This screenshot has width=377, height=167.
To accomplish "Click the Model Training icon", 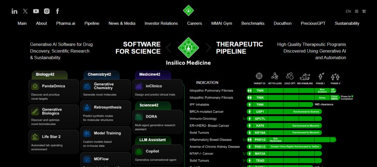I will tap(87, 133).
